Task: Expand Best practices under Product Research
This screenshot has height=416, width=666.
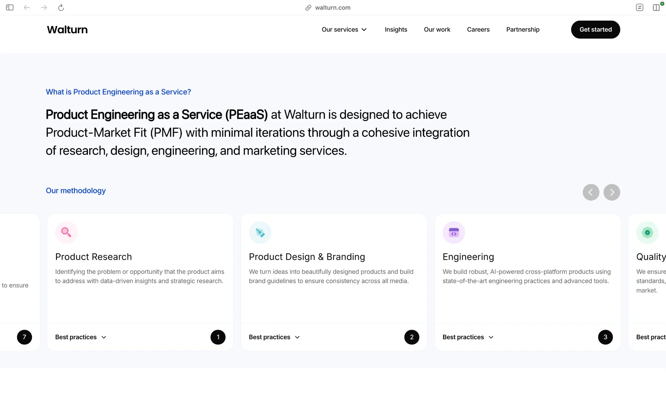Action: pyautogui.click(x=81, y=337)
